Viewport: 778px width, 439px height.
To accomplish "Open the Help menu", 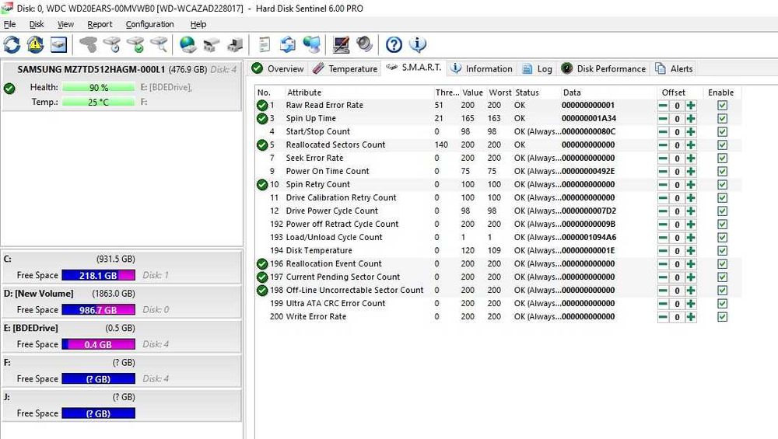I will point(198,24).
